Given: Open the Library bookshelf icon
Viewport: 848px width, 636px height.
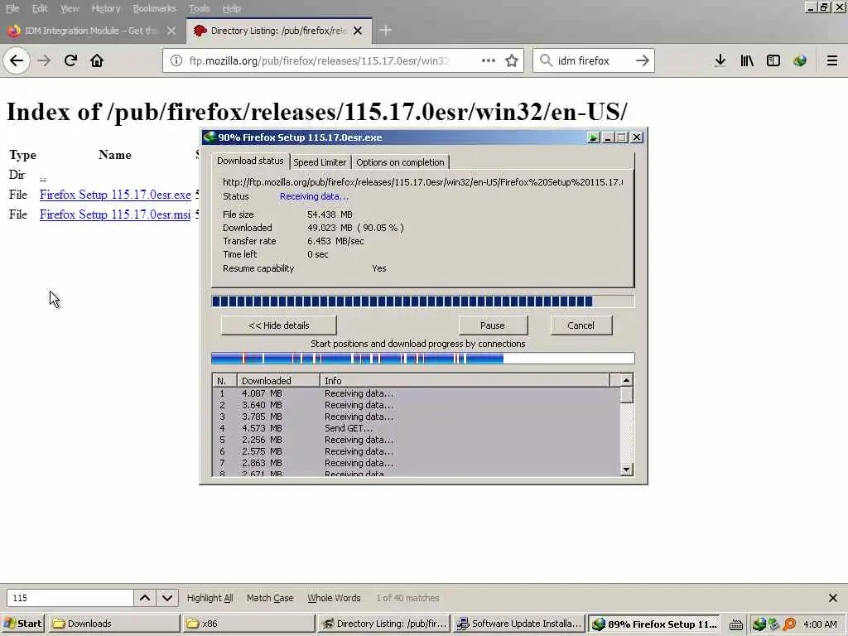Looking at the screenshot, I should click(747, 60).
